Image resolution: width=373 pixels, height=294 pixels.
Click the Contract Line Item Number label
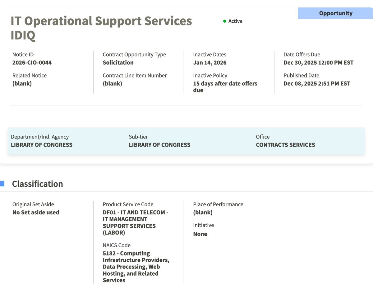[135, 75]
